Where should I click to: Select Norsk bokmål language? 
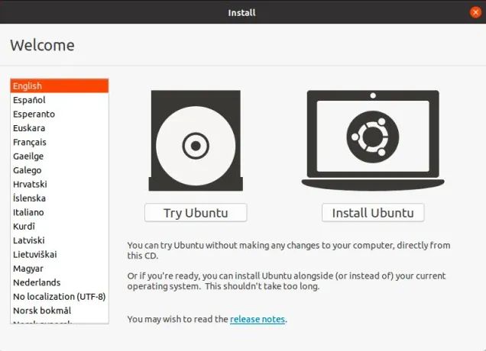coord(60,311)
